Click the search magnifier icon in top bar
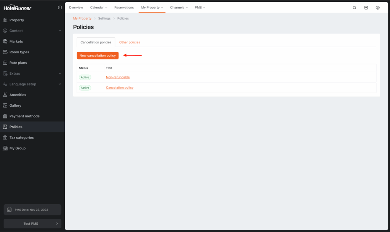The image size is (390, 232). [354, 8]
